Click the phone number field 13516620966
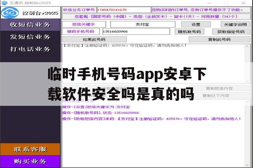Viewport: 253px width, 168px height. [x=136, y=31]
